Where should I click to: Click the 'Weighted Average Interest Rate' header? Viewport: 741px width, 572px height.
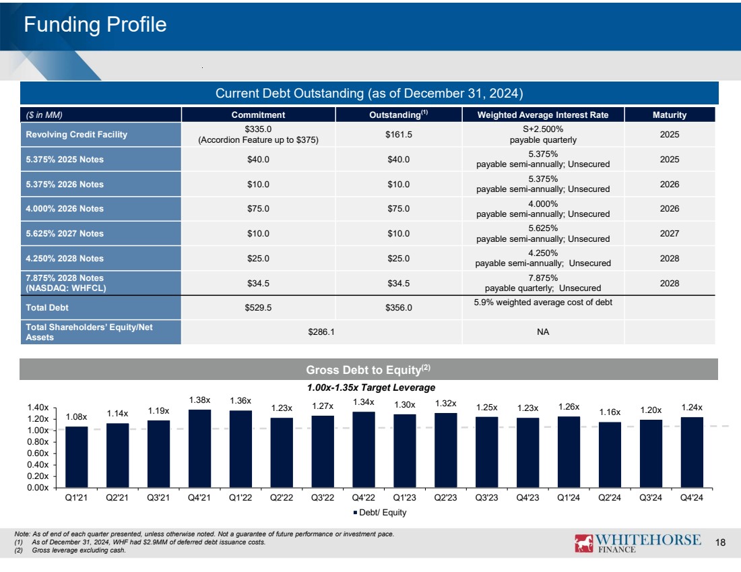click(x=543, y=115)
